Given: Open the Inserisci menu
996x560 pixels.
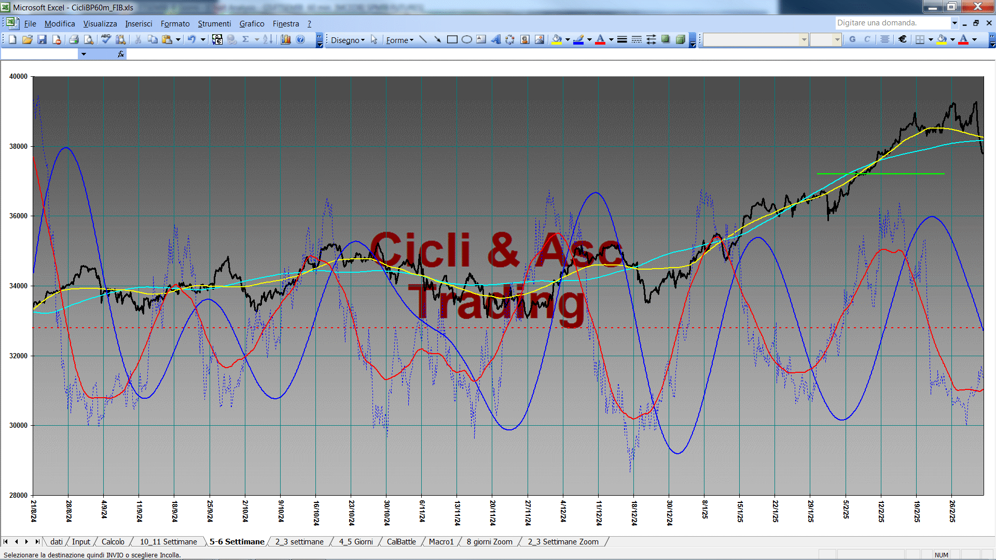Looking at the screenshot, I should pyautogui.click(x=139, y=24).
